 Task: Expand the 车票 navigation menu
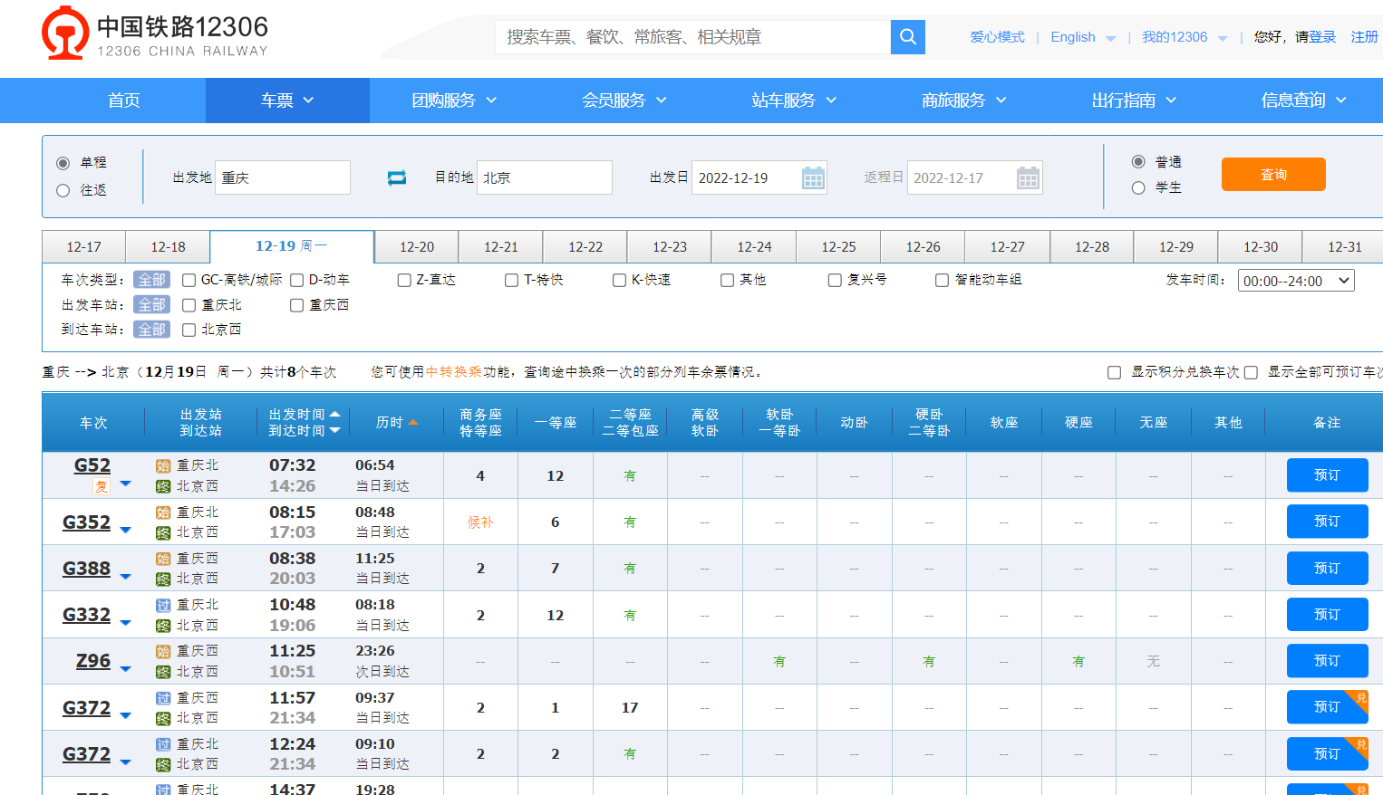point(286,101)
